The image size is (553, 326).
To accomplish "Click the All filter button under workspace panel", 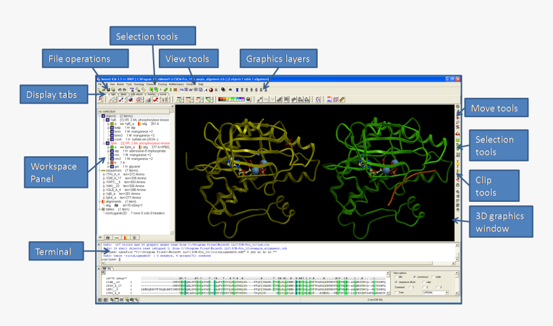I will pyautogui.click(x=100, y=237).
